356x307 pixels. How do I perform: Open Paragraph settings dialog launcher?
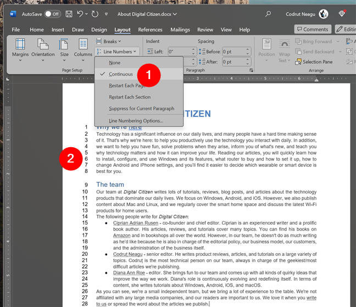coord(251,70)
